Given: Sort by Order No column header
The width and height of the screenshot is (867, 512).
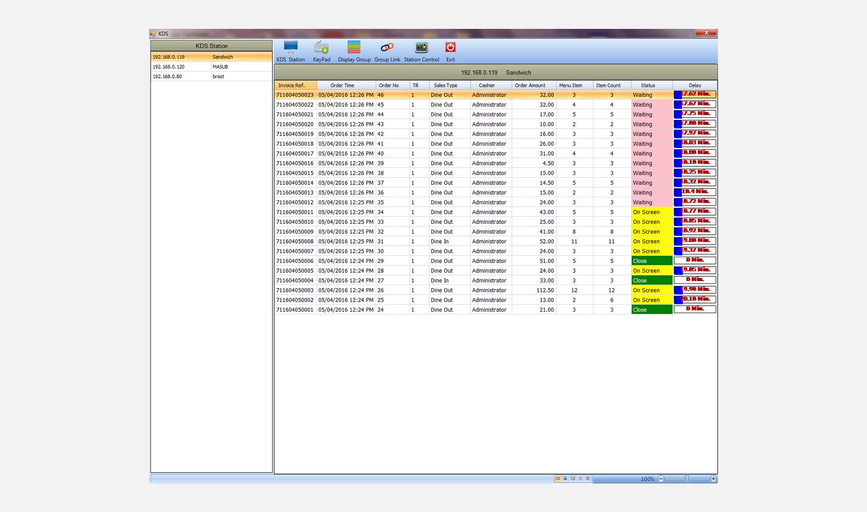Looking at the screenshot, I should point(392,85).
